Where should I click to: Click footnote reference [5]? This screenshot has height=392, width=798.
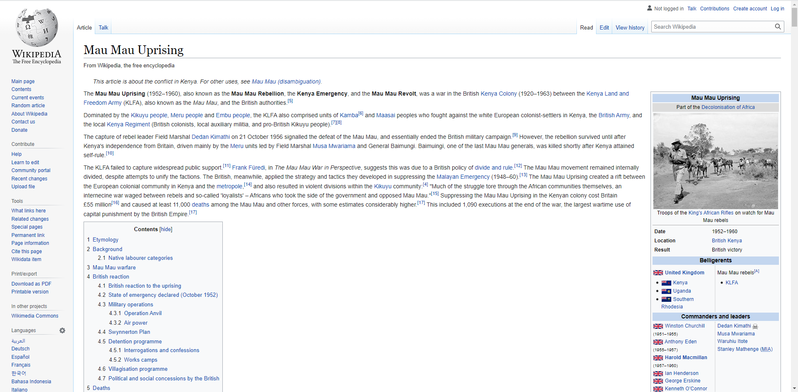[x=290, y=101]
